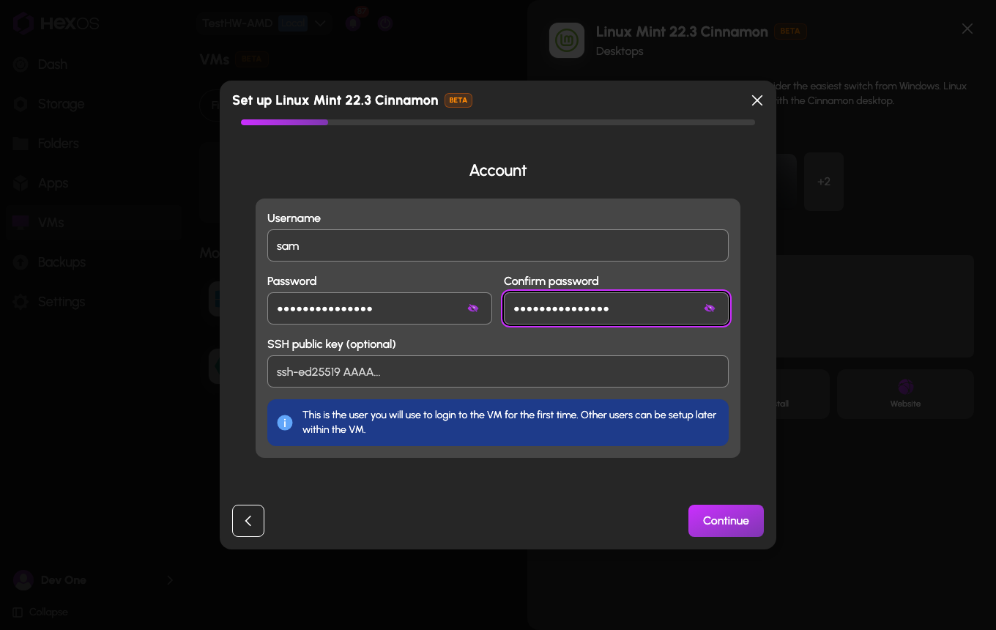Click the Linux Mint 22.3 Cinnamon panel title
This screenshot has height=630, width=996.
682,31
